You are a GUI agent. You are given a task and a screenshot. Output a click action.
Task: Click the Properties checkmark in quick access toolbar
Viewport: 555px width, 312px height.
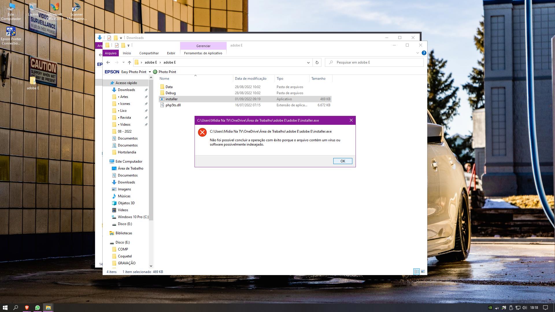tap(116, 45)
